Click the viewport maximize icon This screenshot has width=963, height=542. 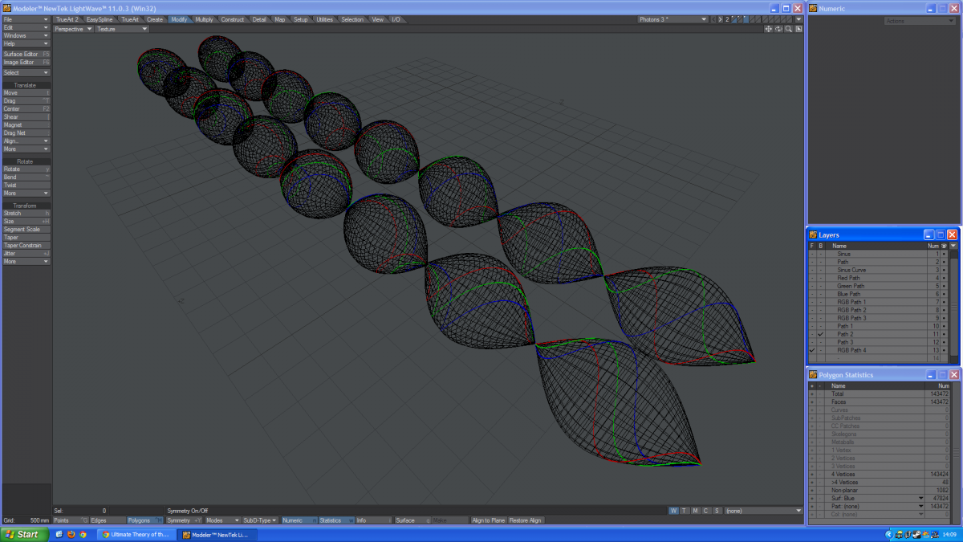pyautogui.click(x=798, y=29)
